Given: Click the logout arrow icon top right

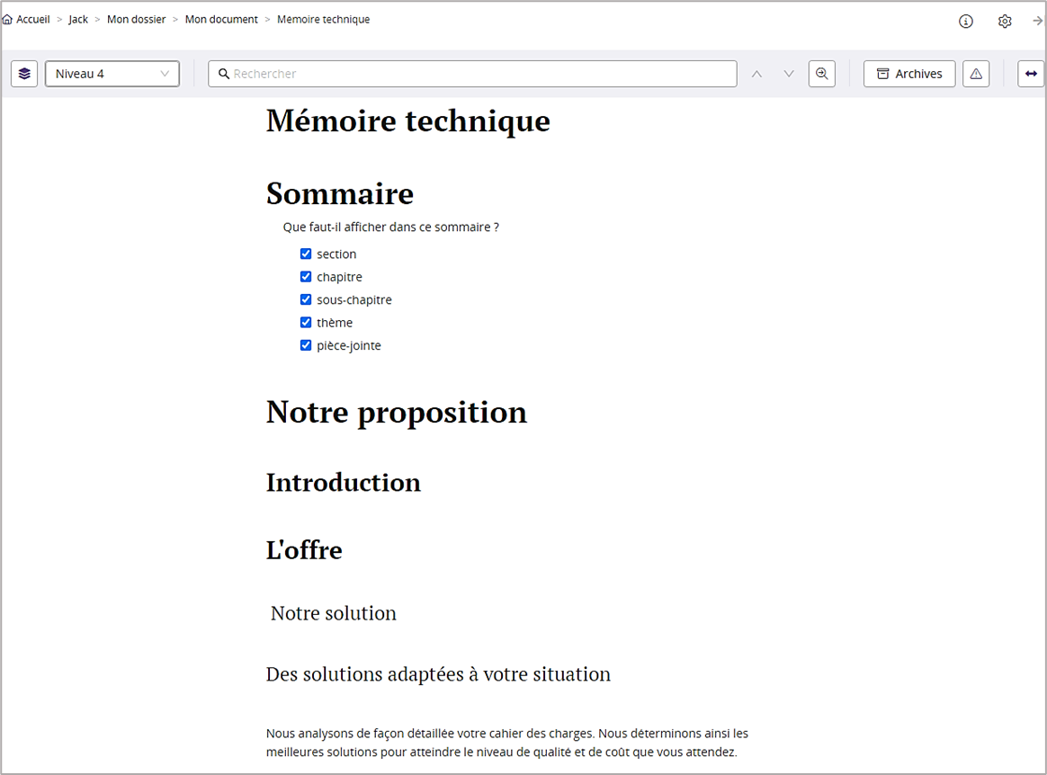Looking at the screenshot, I should pos(1038,21).
